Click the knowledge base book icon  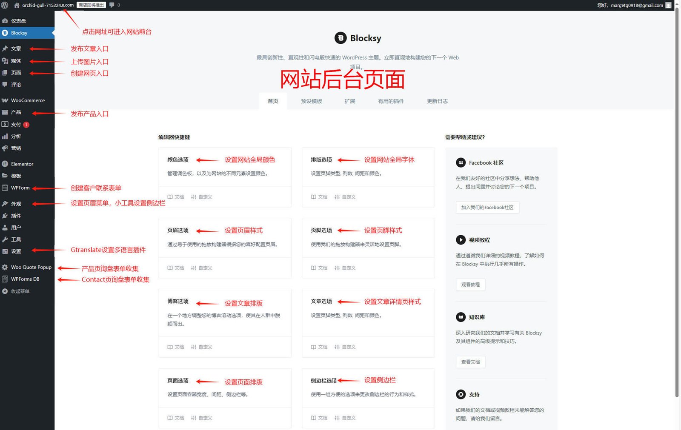(461, 317)
